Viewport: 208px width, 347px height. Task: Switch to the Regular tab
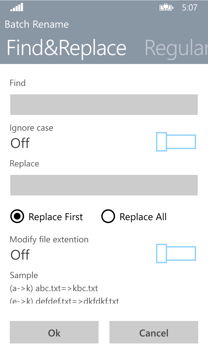[x=176, y=48]
